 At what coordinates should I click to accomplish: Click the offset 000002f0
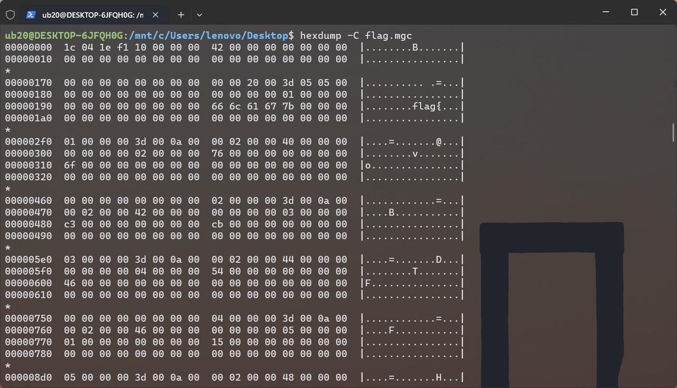click(x=29, y=141)
